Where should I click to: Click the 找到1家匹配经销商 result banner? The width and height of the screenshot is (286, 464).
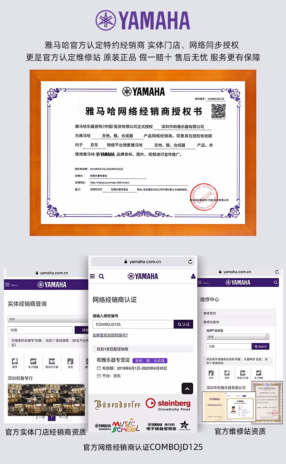[x=143, y=349]
